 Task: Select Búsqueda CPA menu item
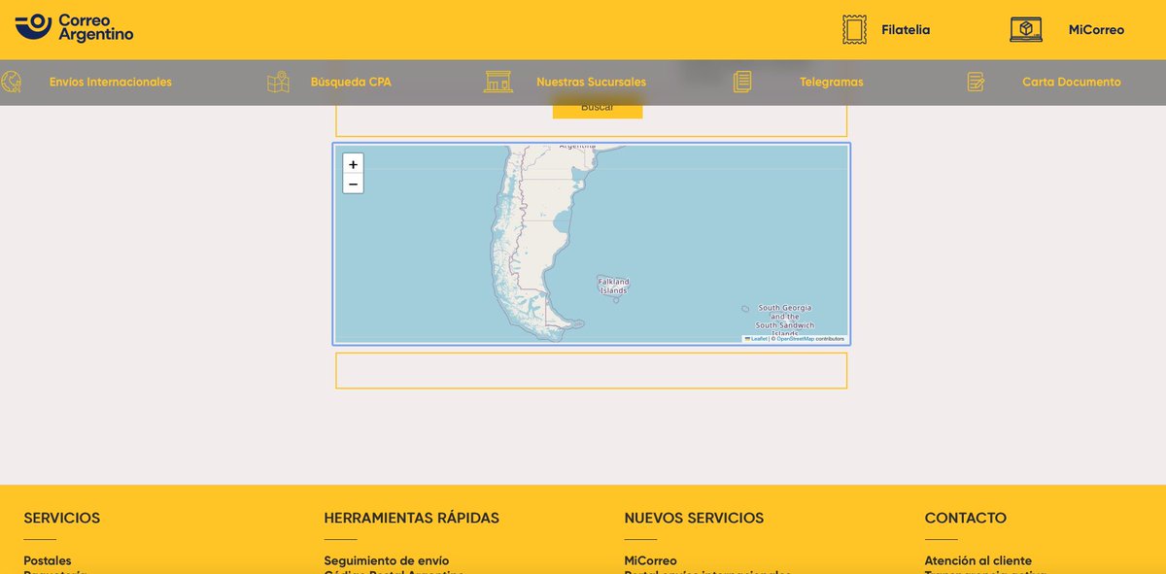(x=351, y=83)
